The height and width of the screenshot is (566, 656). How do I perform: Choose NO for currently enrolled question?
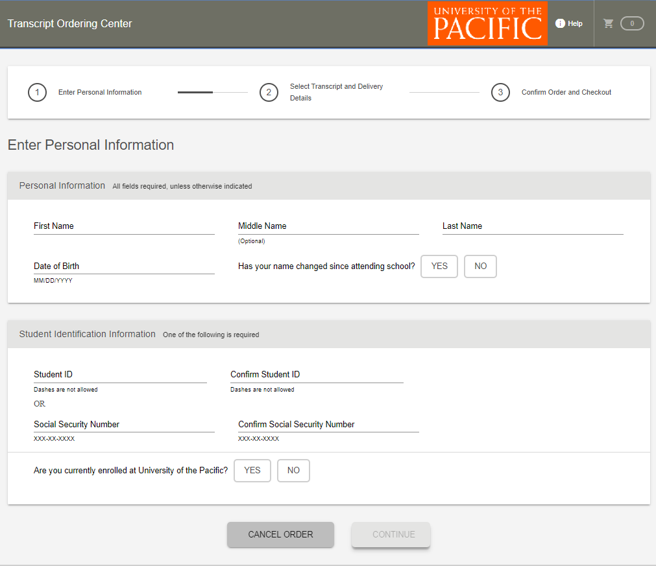[293, 471]
